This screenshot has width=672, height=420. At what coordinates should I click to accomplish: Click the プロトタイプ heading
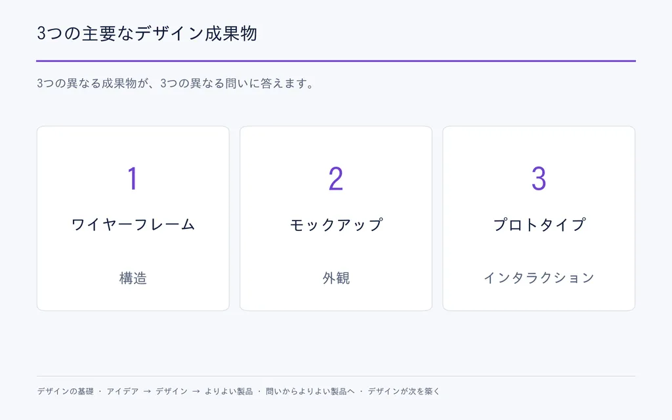539,224
